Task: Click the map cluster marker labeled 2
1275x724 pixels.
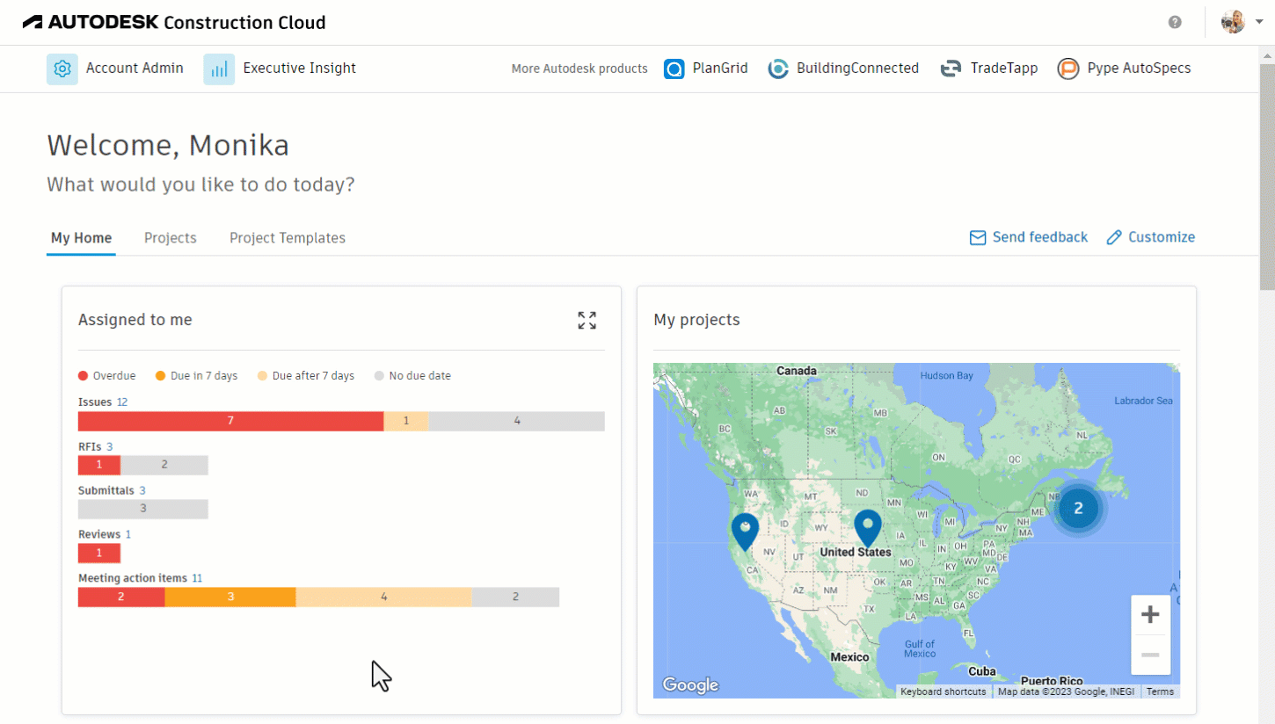Action: point(1078,508)
